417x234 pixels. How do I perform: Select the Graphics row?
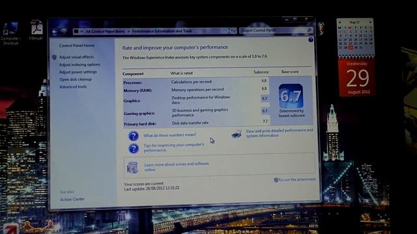[196, 100]
